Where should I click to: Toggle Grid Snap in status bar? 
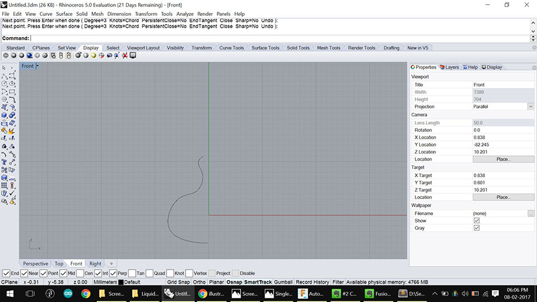pyautogui.click(x=178, y=282)
